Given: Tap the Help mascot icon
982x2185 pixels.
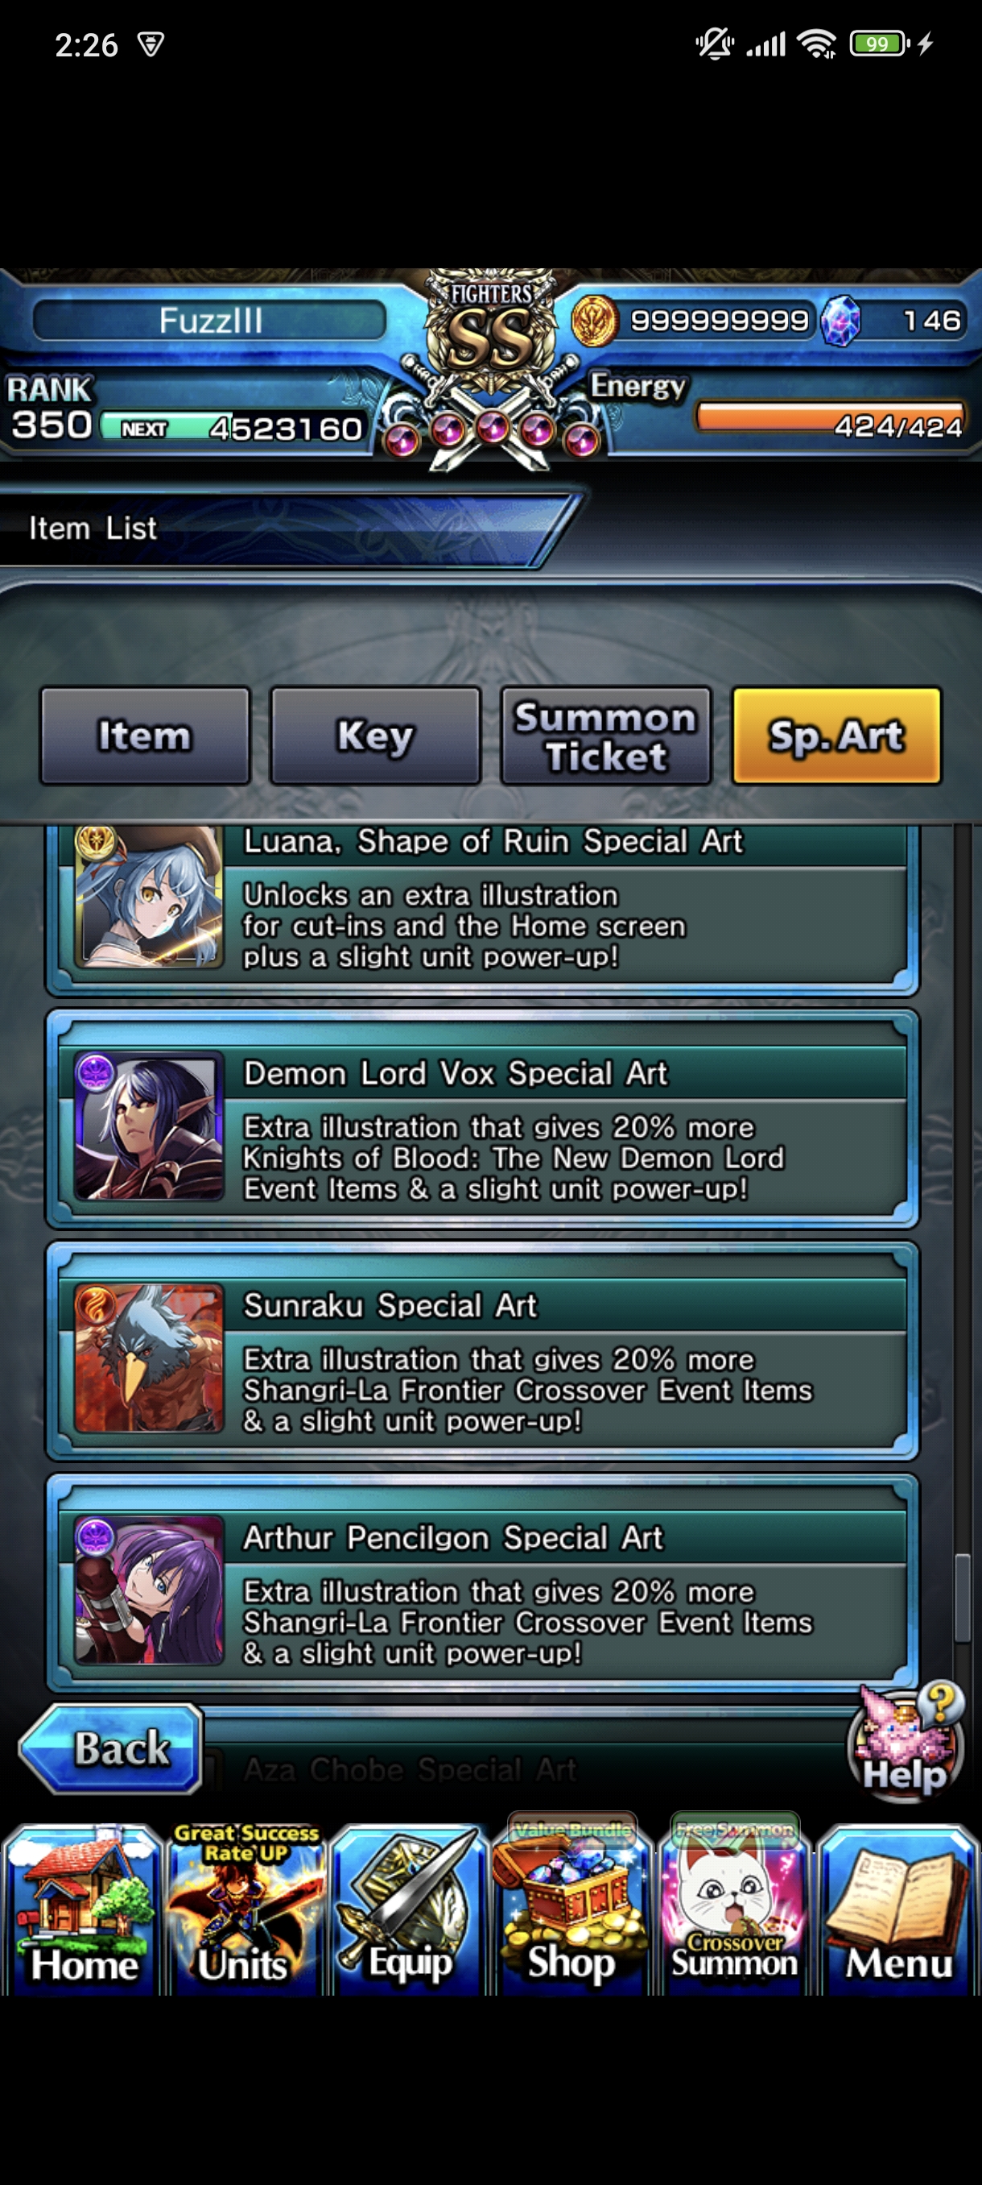Looking at the screenshot, I should pos(906,1740).
